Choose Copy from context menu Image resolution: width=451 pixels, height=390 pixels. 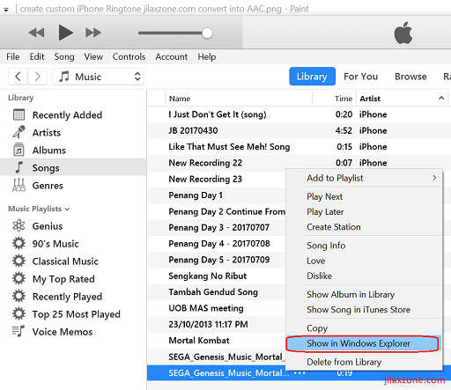pyautogui.click(x=364, y=328)
